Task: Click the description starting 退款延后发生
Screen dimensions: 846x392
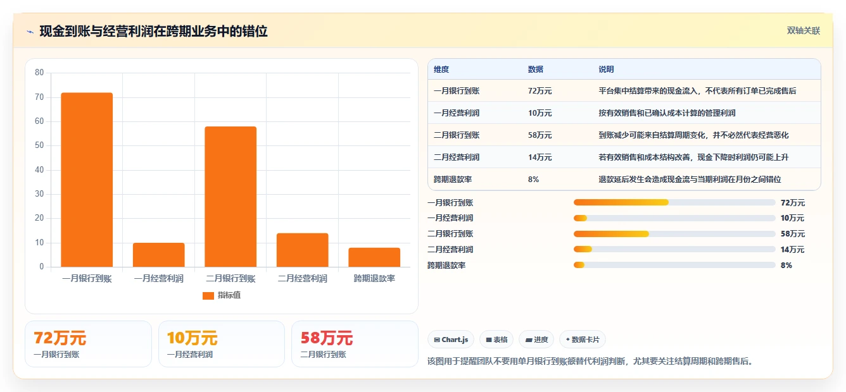Action: (x=690, y=180)
